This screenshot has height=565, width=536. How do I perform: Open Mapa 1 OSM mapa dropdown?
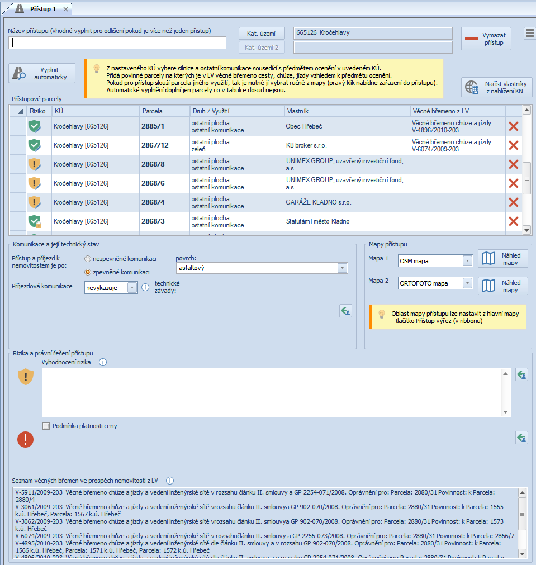(467, 261)
